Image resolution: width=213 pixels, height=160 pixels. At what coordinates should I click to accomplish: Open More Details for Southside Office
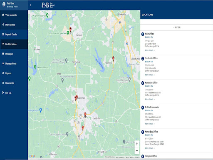click(x=150, y=75)
